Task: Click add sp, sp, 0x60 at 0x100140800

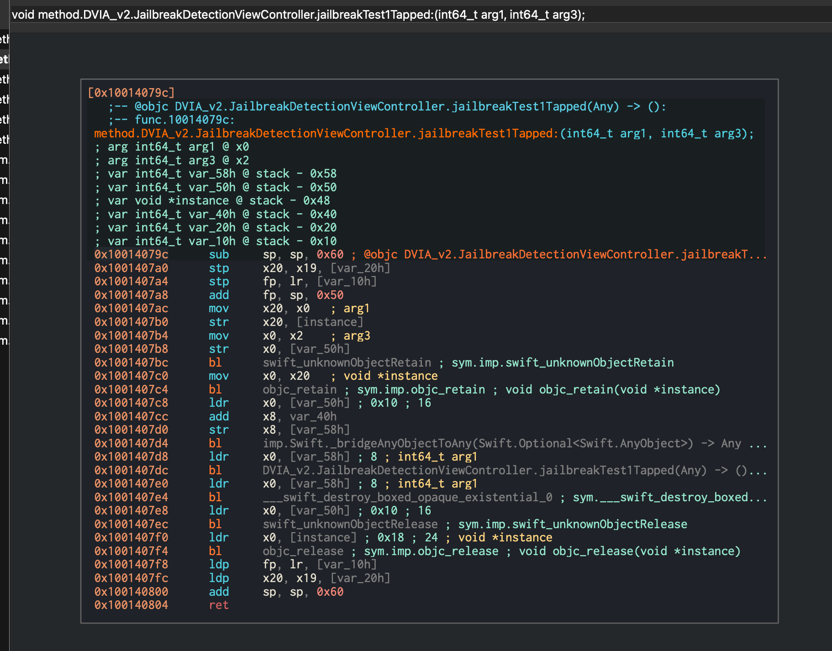Action: (219, 592)
